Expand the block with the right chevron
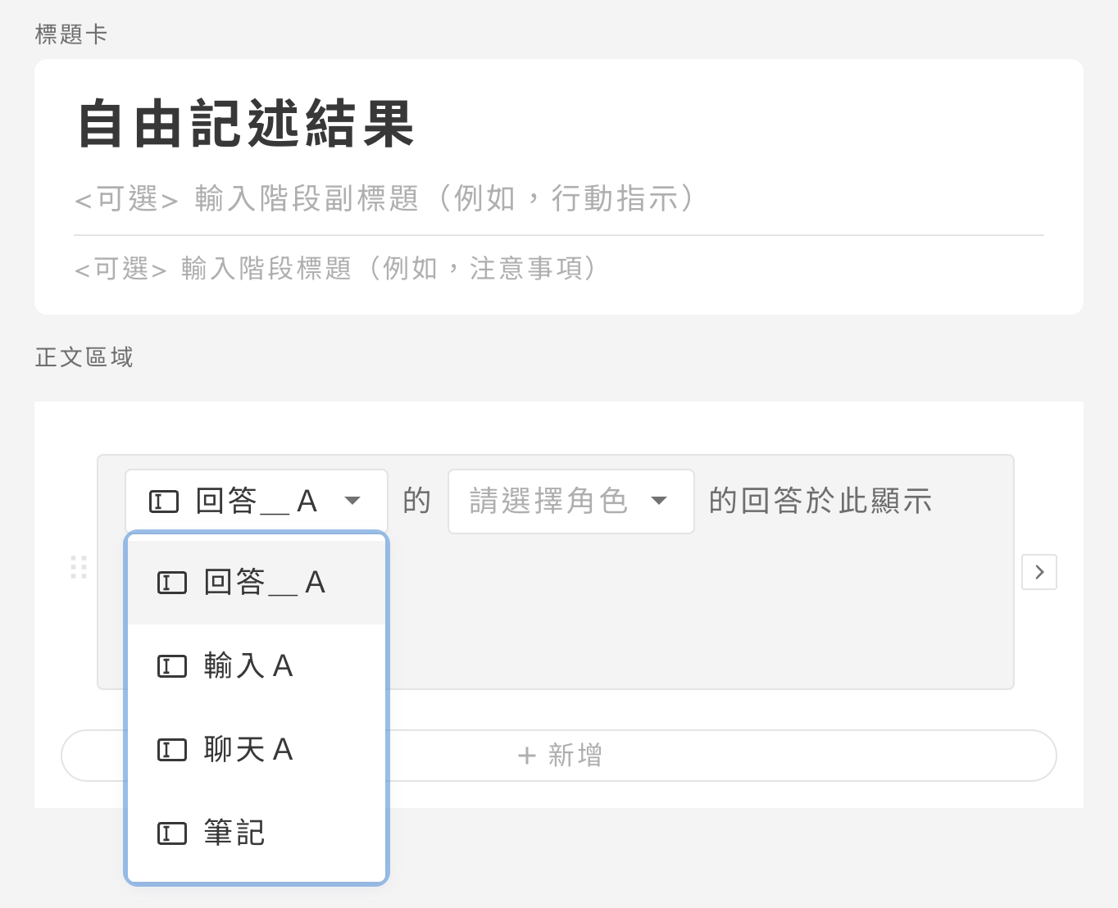 pos(1039,572)
